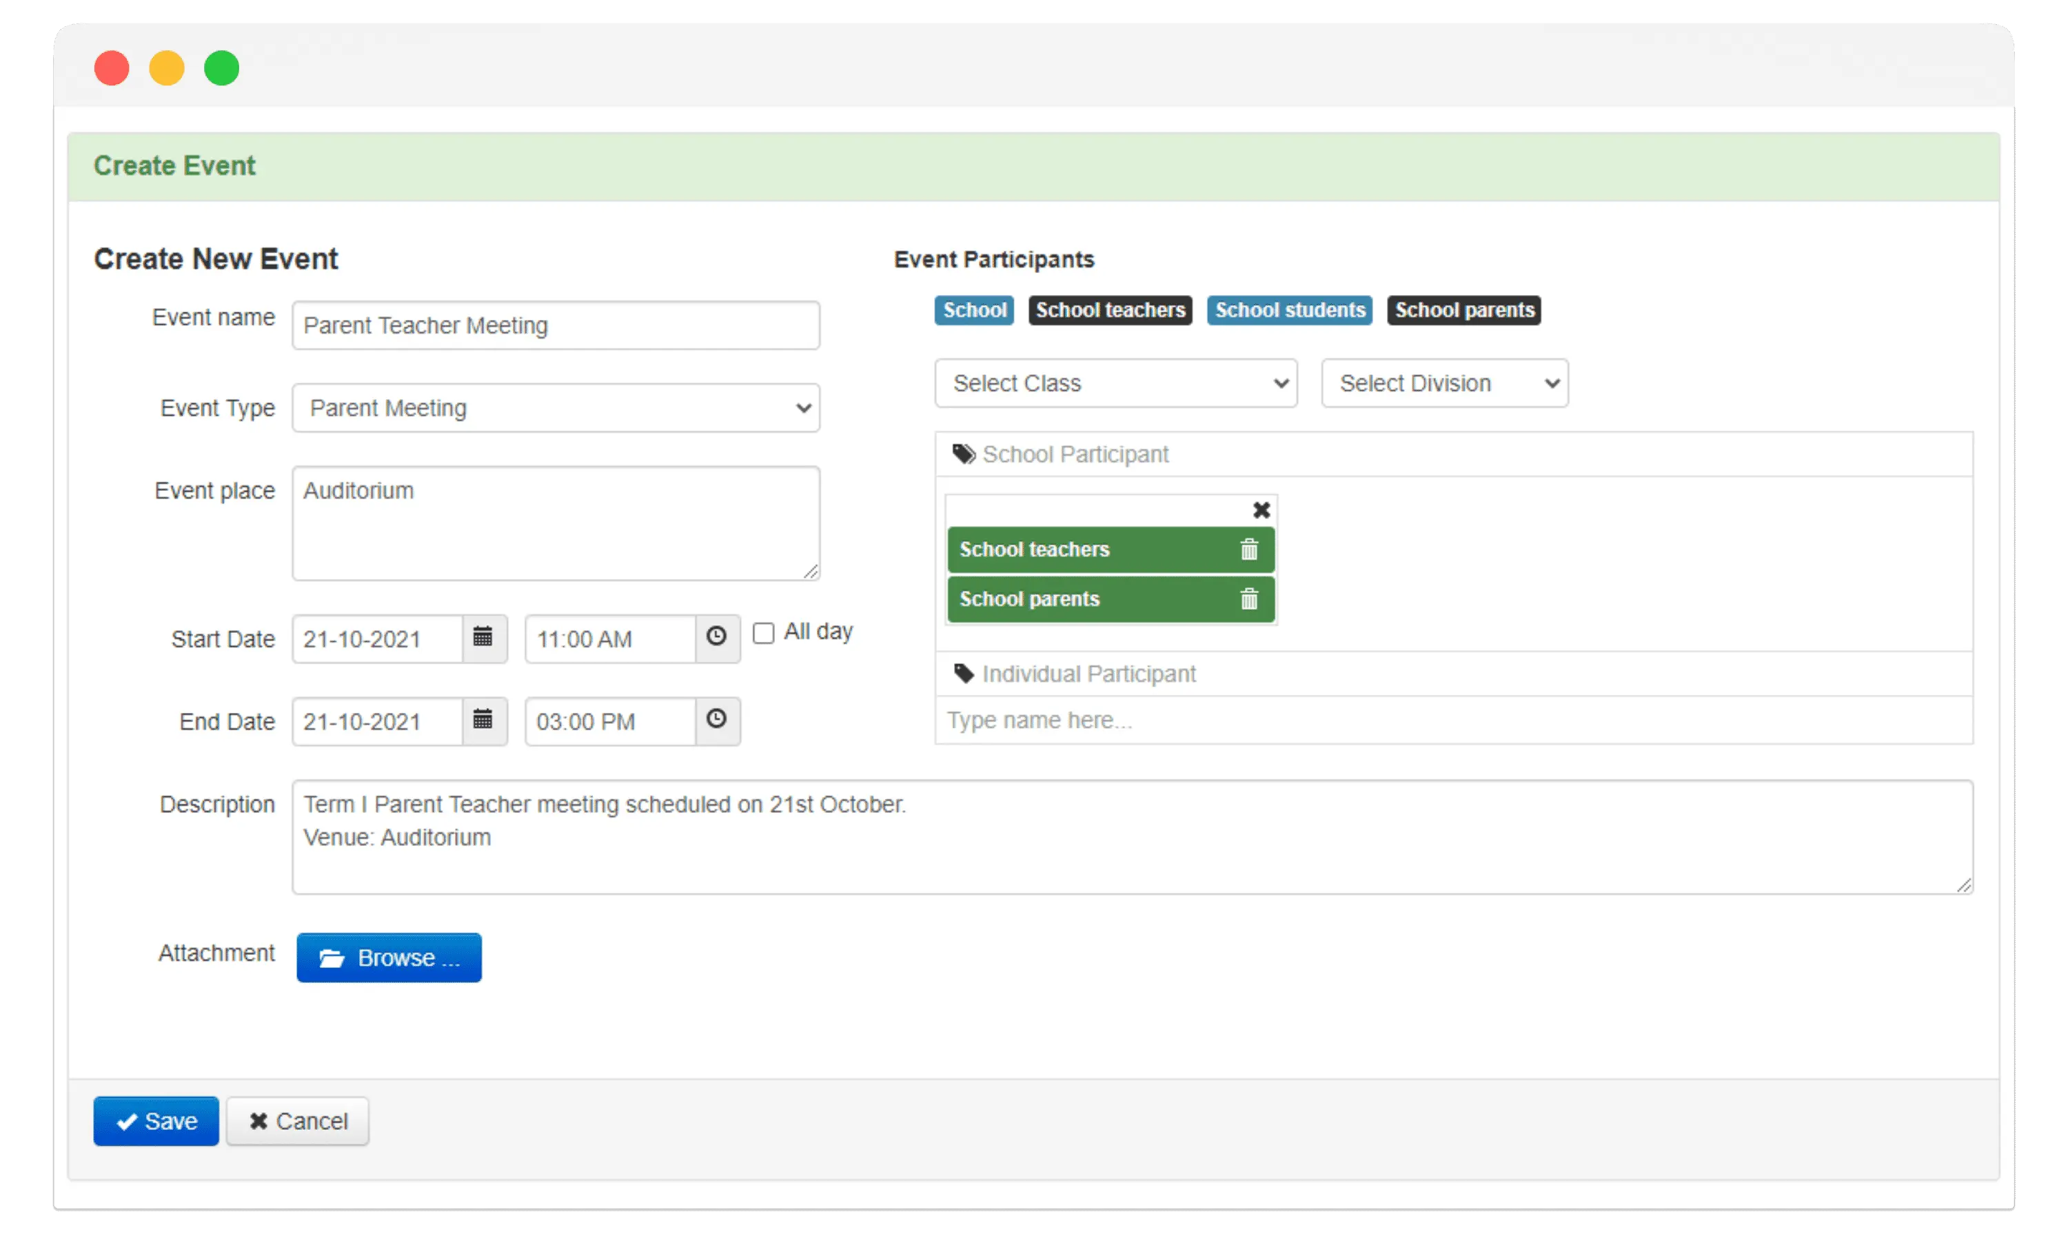
Task: Click the Description text area
Action: coord(1133,837)
